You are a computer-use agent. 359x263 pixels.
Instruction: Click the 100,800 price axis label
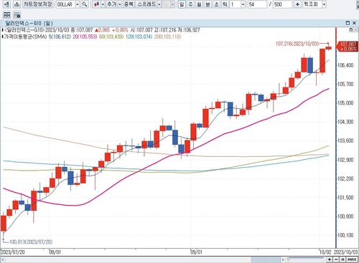pos(345,216)
